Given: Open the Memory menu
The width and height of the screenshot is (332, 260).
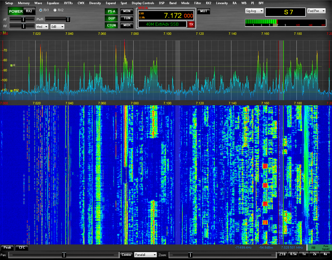Looking at the screenshot, I should click(x=24, y=3).
